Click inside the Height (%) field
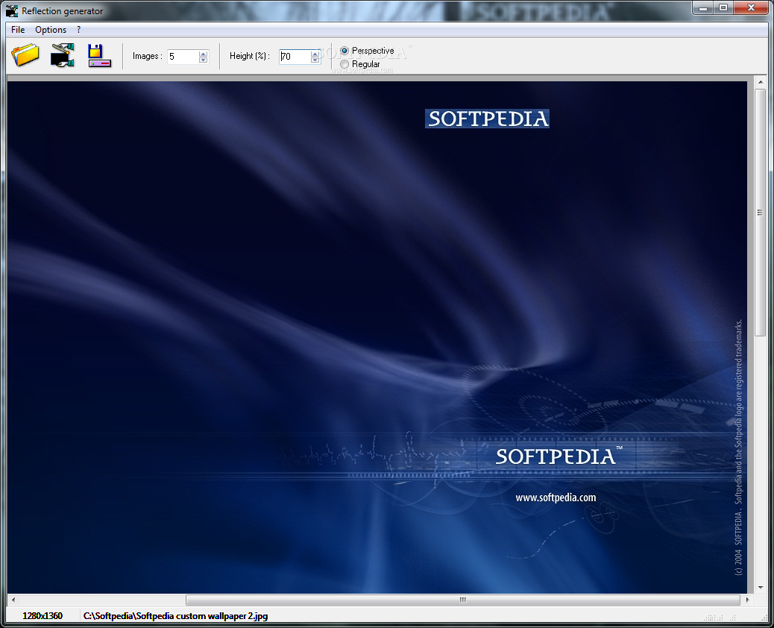This screenshot has height=628, width=774. coord(295,56)
